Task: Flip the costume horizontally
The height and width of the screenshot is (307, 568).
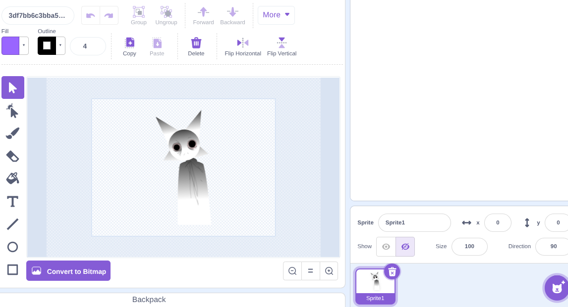Action: (x=243, y=47)
